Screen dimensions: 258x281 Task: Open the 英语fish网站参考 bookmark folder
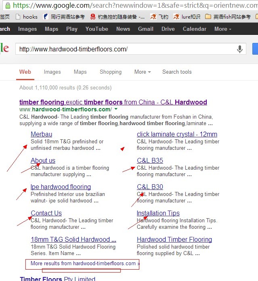pyautogui.click(x=228, y=17)
